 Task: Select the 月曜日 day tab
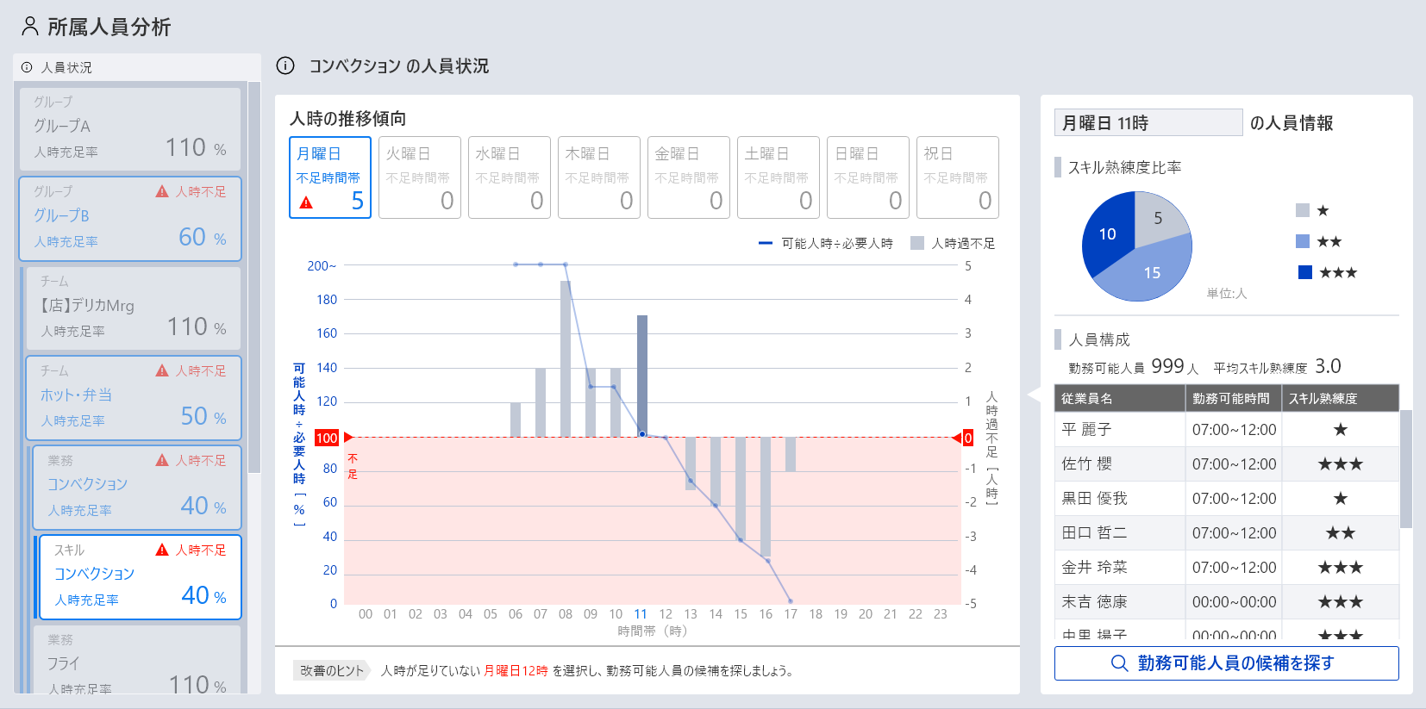[x=330, y=177]
